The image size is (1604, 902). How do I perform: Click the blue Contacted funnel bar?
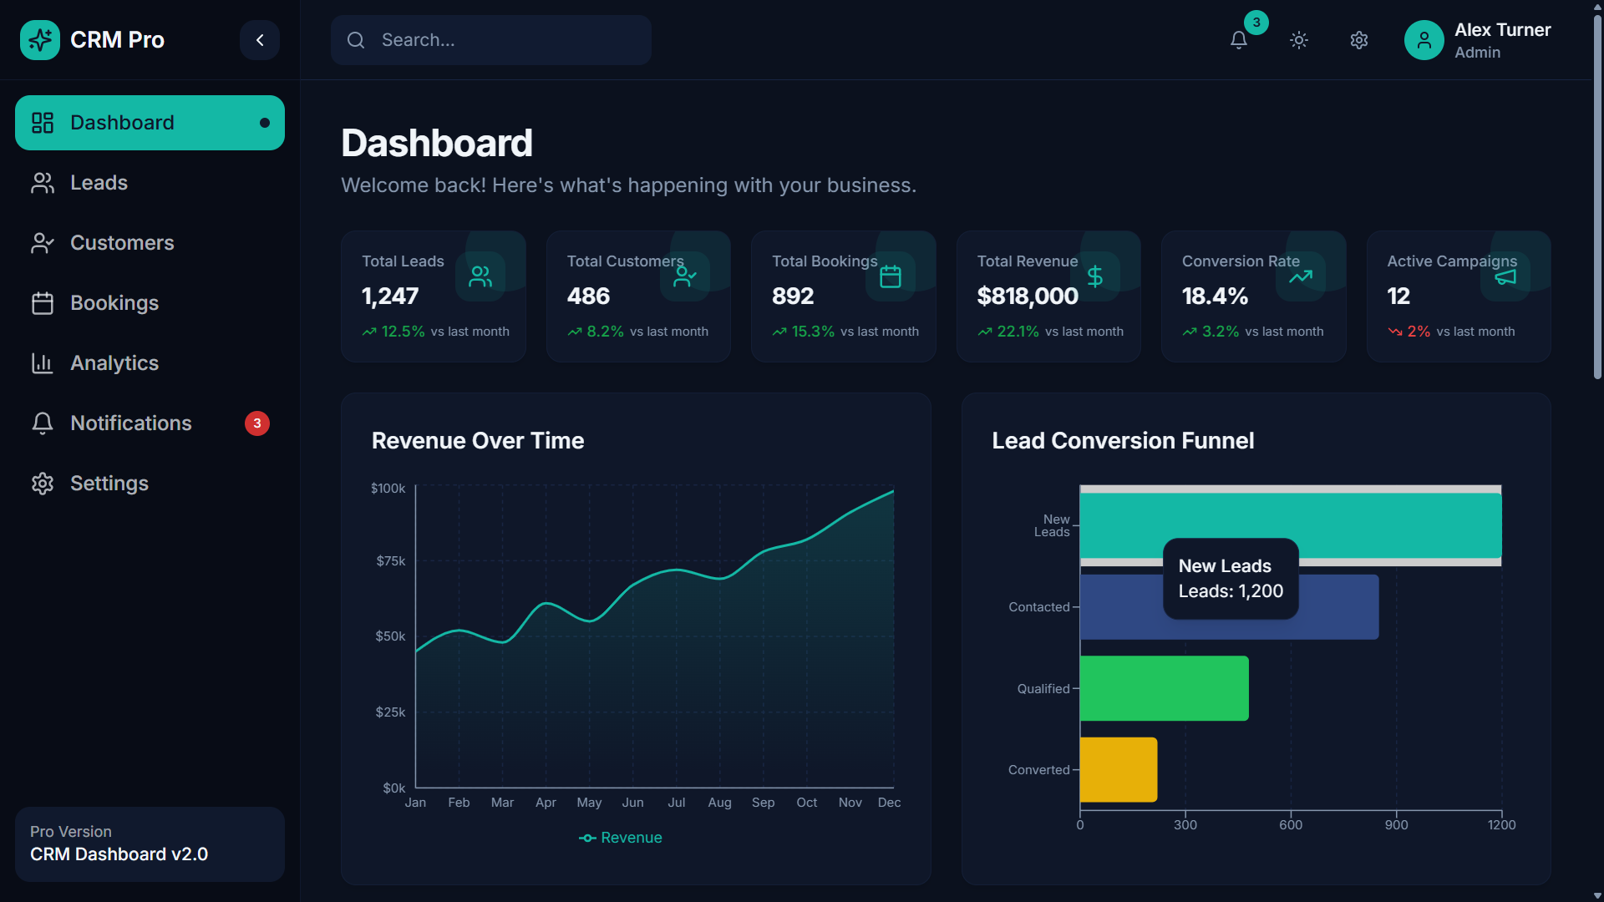point(1229,607)
